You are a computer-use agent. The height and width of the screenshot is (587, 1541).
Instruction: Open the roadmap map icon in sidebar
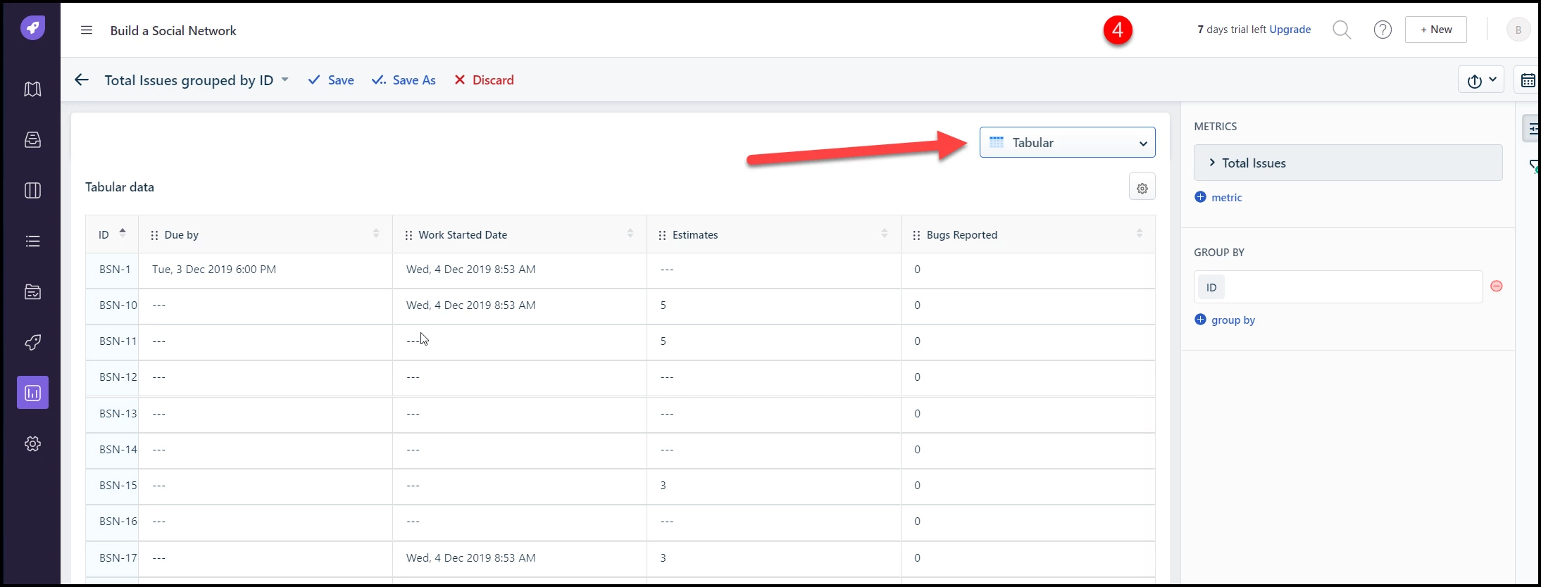click(x=32, y=89)
